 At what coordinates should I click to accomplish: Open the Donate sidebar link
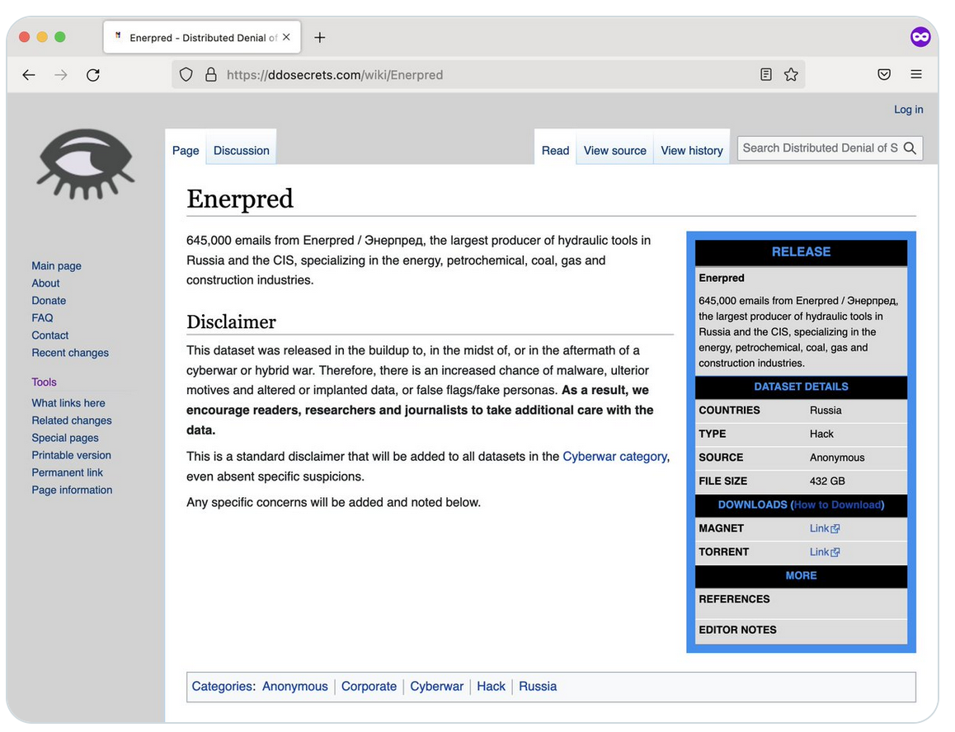pyautogui.click(x=49, y=301)
